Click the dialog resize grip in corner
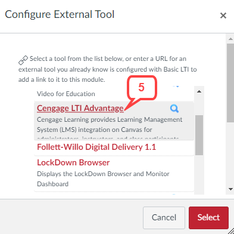Viewport: 234px width, 234px height. [231, 231]
